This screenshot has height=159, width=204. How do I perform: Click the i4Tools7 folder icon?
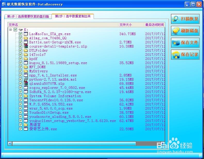point(26,54)
